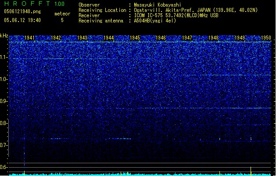Screen dimensions: 276x176
Task: Click the 1946 time axis label
Action: [161, 38]
